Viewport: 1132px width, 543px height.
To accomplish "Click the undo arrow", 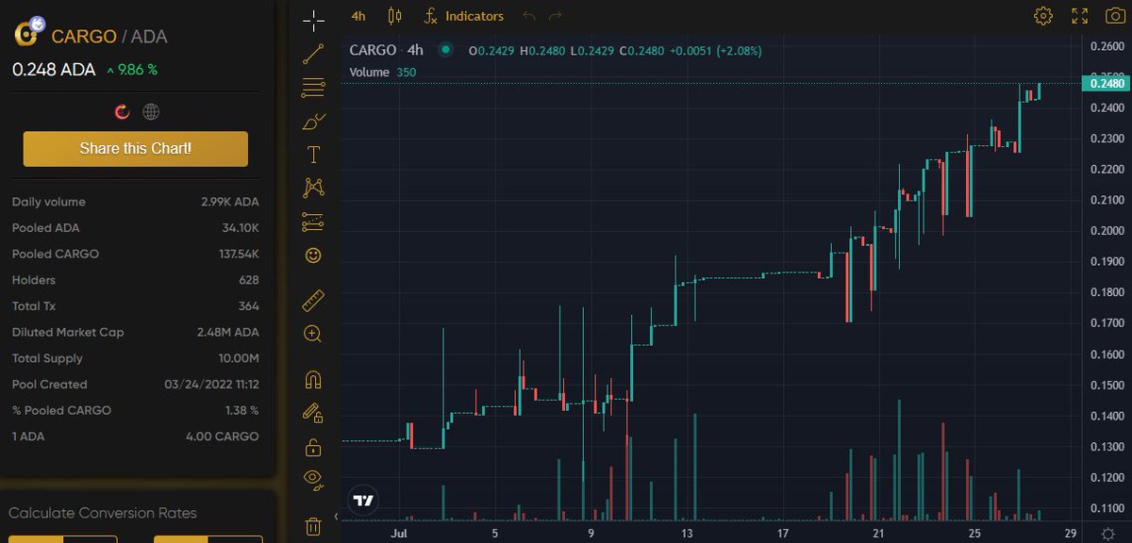I will (x=528, y=16).
